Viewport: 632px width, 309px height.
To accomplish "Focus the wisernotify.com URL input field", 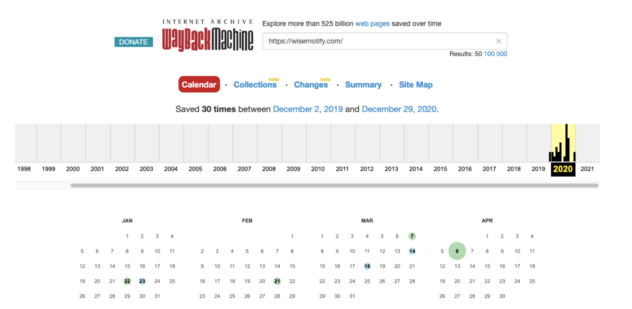I will [x=384, y=41].
